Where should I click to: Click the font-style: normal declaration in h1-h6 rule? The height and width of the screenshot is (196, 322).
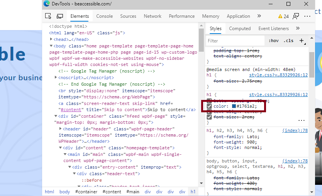(237, 147)
